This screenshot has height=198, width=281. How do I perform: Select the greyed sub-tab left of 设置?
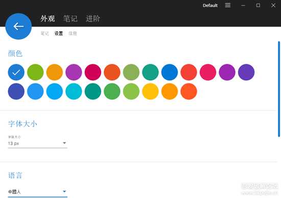44,34
